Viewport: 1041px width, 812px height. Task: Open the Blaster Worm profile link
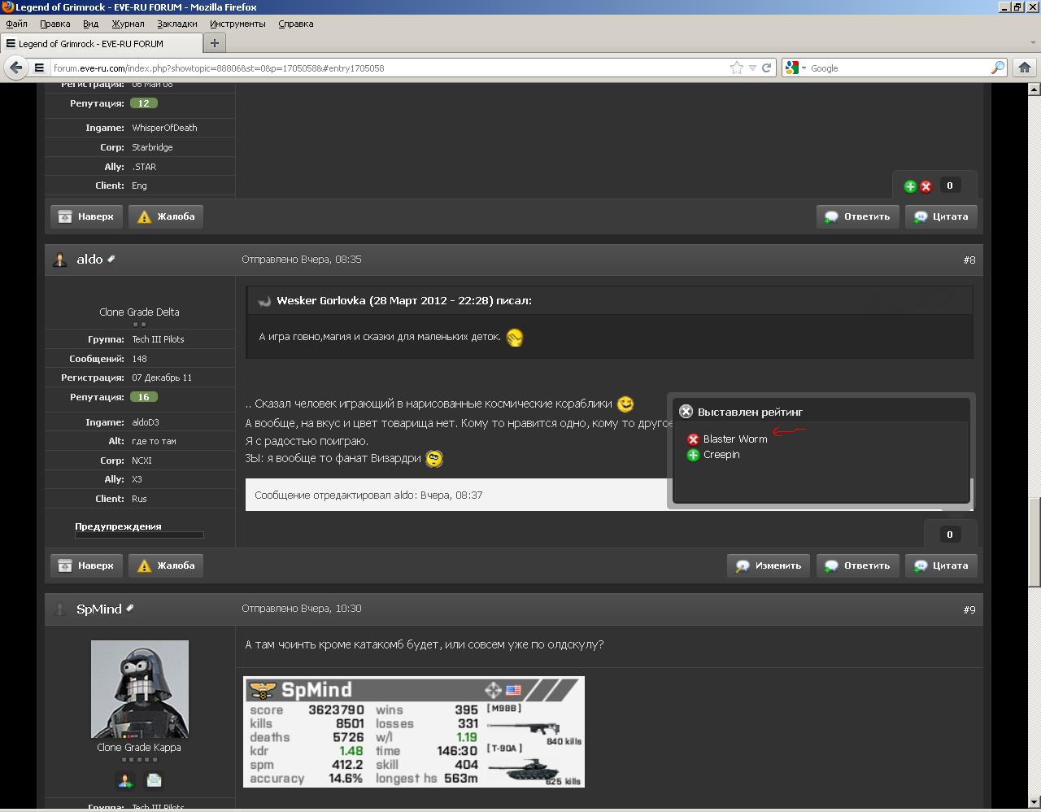point(735,439)
